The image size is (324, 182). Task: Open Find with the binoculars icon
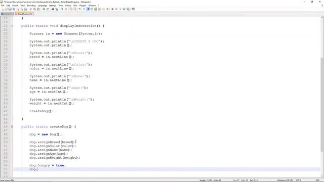click(x=53, y=9)
